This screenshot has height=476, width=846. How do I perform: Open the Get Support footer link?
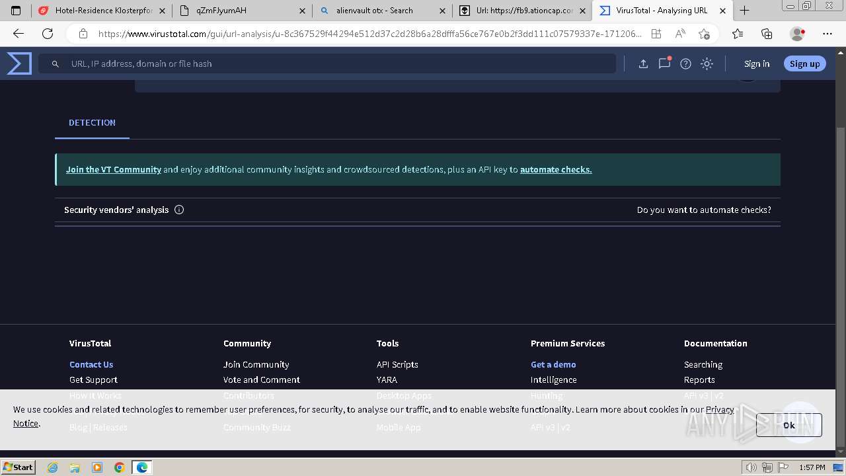[x=93, y=379]
